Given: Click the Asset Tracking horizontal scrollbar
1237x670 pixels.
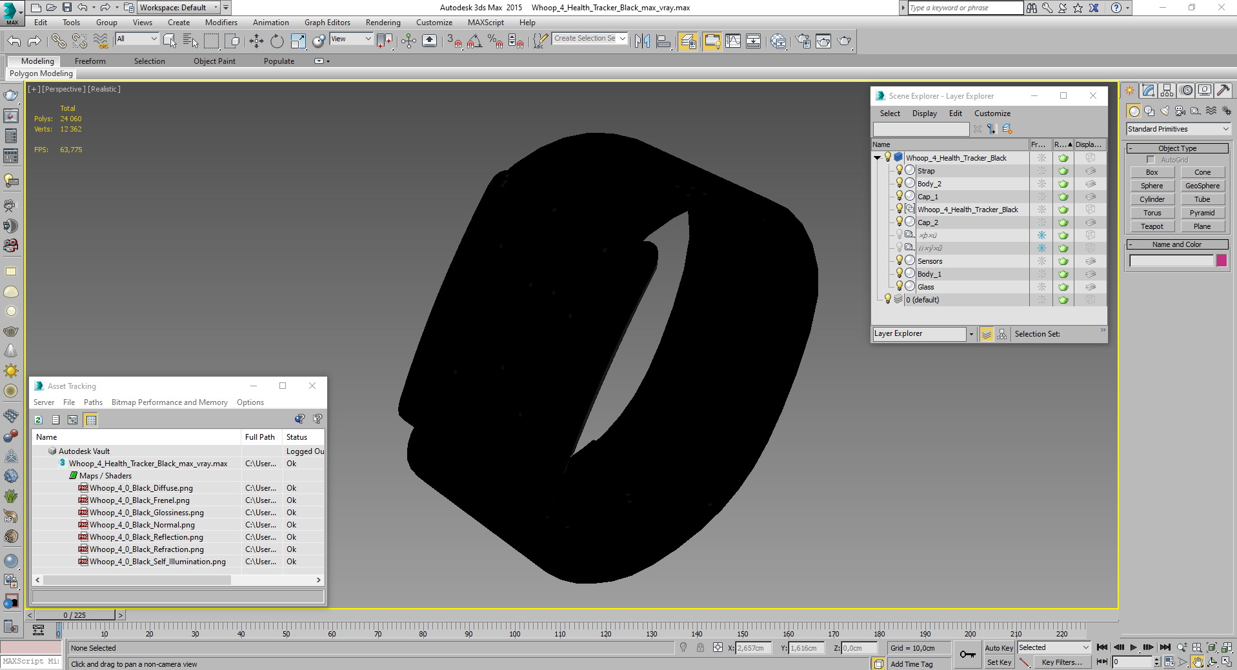Looking at the screenshot, I should pyautogui.click(x=137, y=580).
